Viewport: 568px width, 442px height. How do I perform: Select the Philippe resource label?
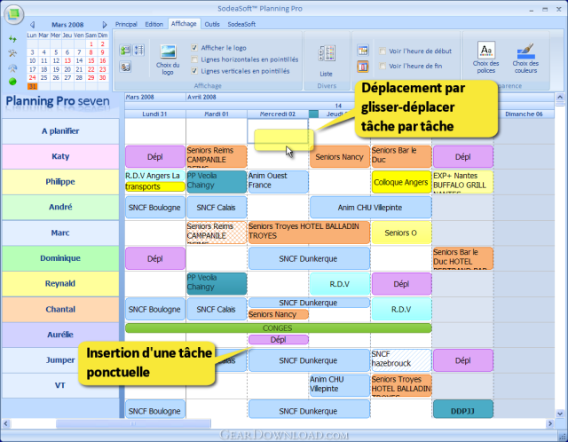click(60, 182)
